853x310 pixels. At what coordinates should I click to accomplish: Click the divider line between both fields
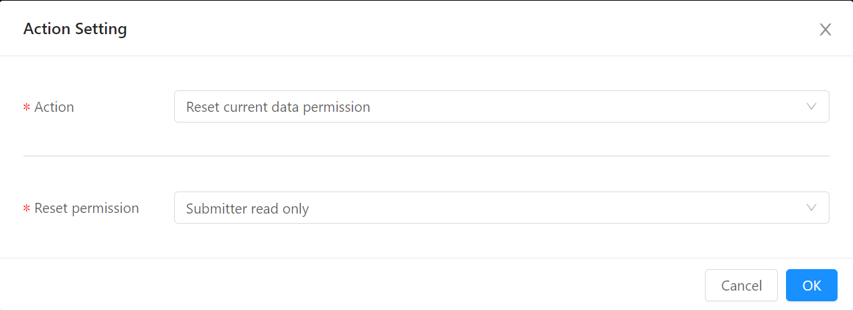pyautogui.click(x=426, y=156)
